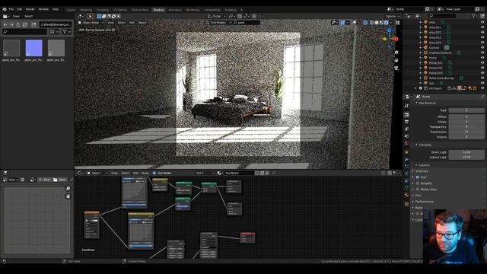Open the outliner filter funnel
The height and width of the screenshot is (274, 487).
point(474,16)
